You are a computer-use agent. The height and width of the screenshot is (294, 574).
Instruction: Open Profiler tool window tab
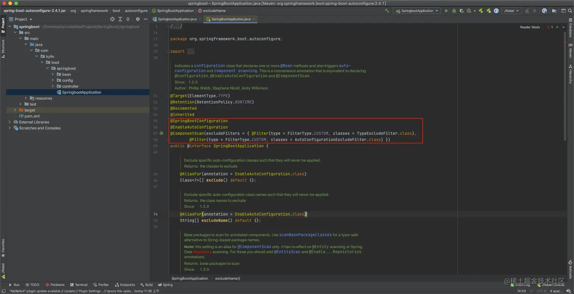tap(101, 285)
